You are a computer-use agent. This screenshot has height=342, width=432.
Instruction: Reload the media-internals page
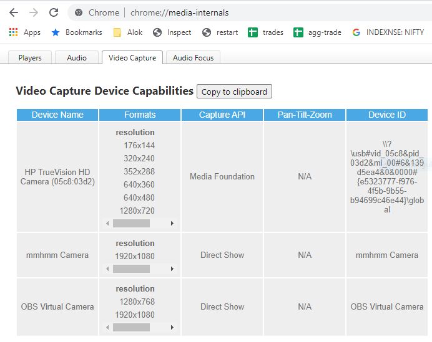tap(54, 12)
